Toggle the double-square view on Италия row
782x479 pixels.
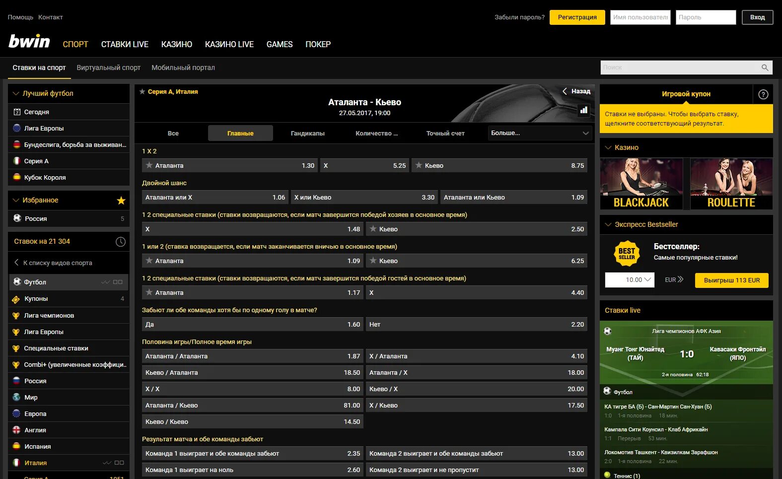tap(119, 463)
